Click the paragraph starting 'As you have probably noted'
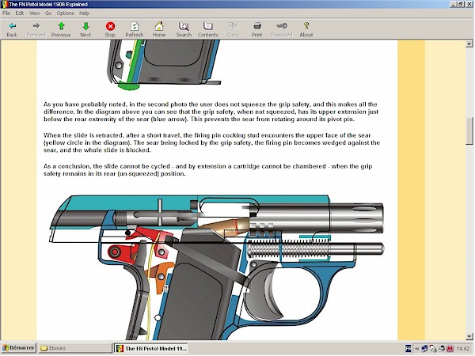475x356 pixels. [x=211, y=112]
